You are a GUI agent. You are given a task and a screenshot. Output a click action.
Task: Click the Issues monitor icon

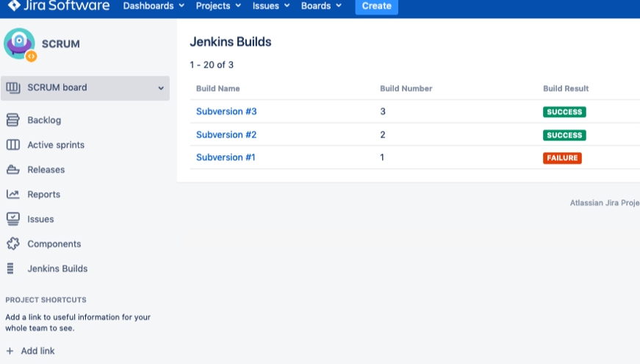pyautogui.click(x=13, y=219)
